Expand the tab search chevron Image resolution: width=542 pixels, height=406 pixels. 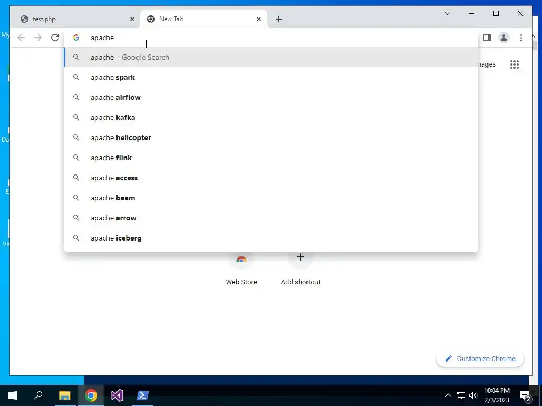[x=447, y=13]
